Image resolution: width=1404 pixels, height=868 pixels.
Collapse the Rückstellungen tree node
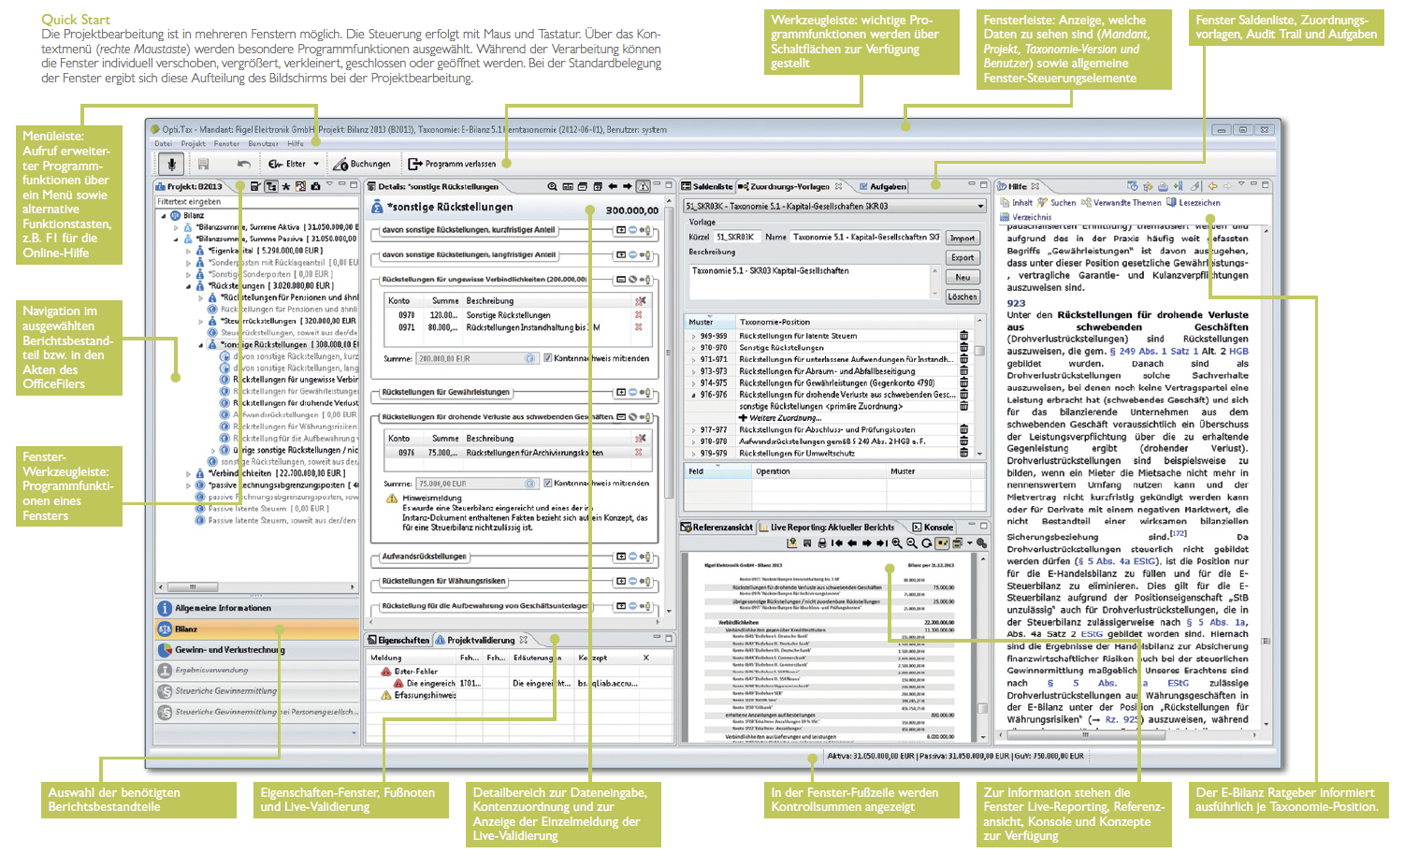click(188, 285)
